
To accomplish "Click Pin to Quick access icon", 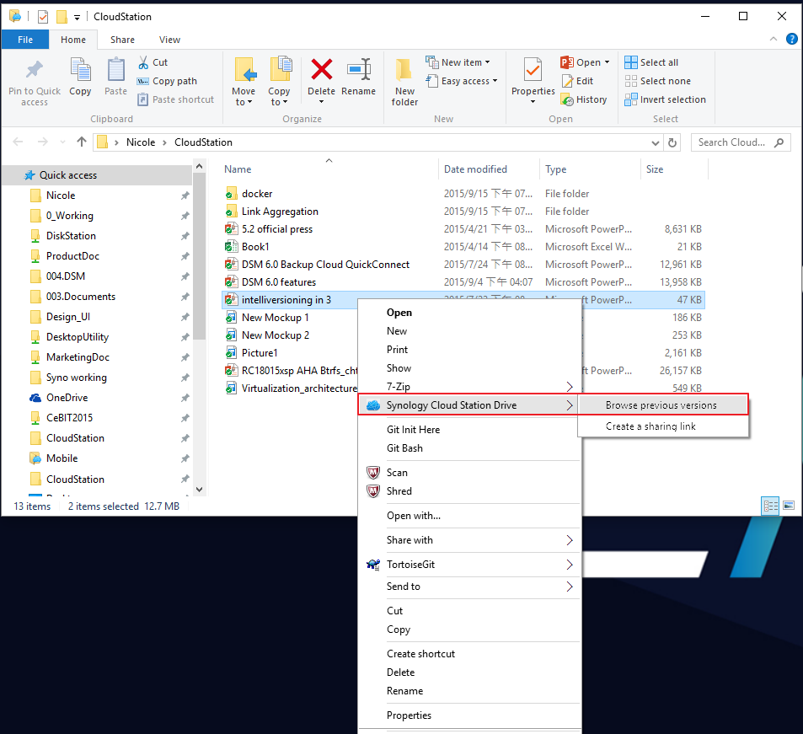I will tap(35, 70).
